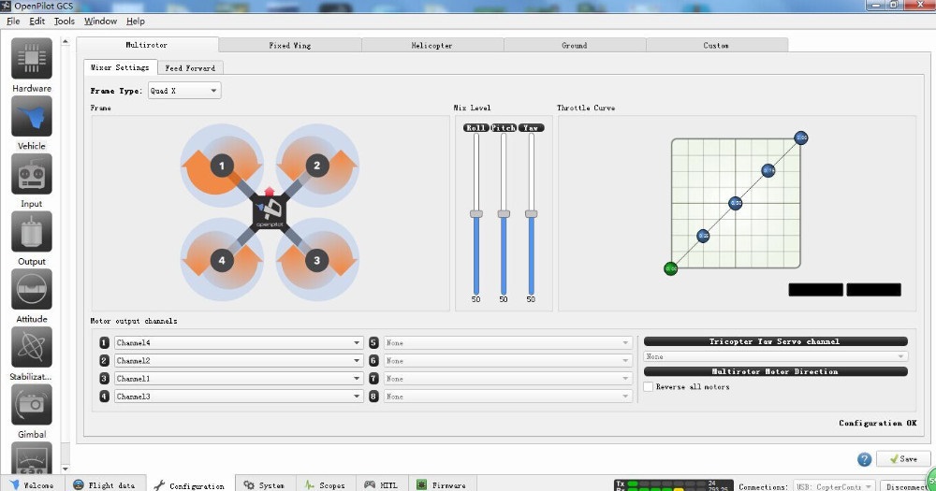
Task: Open Tricopter Yaw Servo channel dropdown
Action: (x=775, y=356)
